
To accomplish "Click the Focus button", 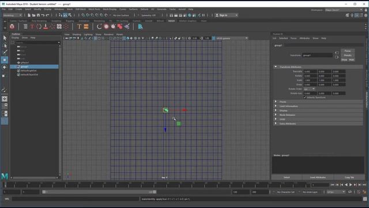I will 348,51.
